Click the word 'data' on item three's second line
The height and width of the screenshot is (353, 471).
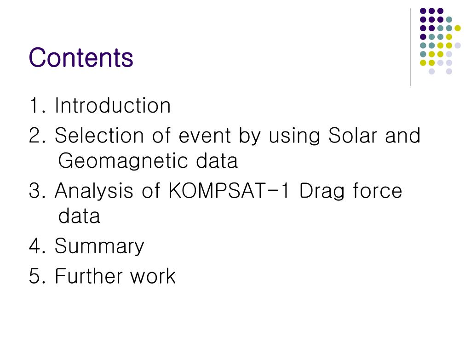(x=79, y=216)
